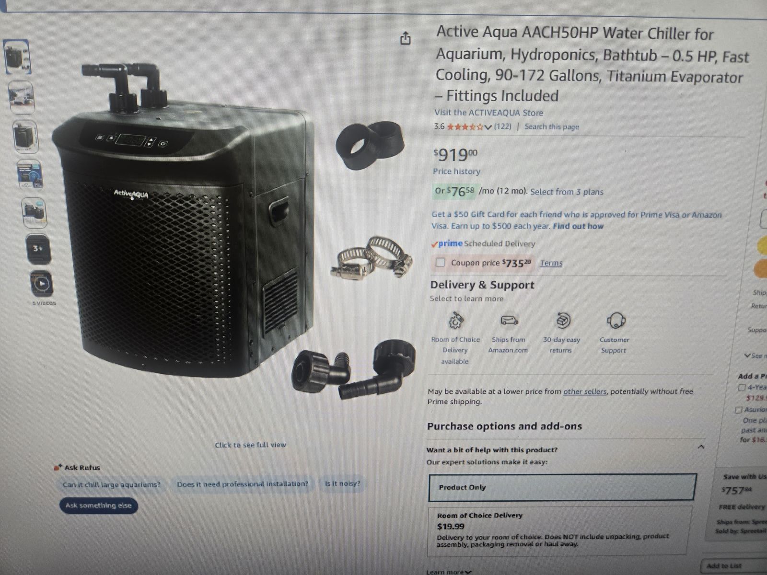Select the first product thumbnail image

[18, 57]
